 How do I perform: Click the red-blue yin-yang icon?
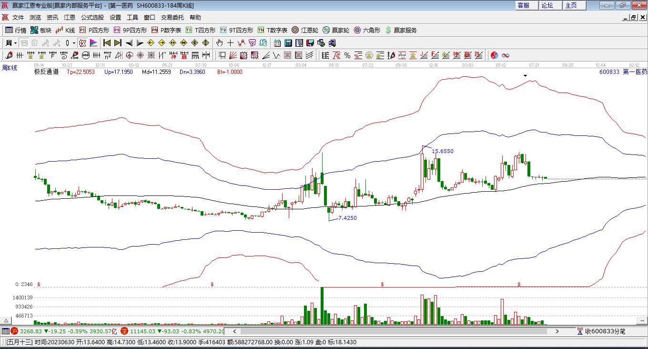[x=494, y=55]
